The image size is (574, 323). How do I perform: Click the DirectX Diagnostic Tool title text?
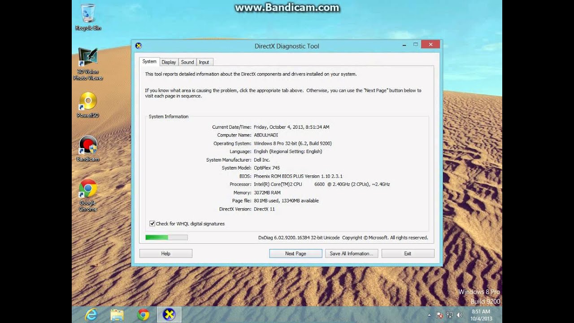[x=287, y=46]
